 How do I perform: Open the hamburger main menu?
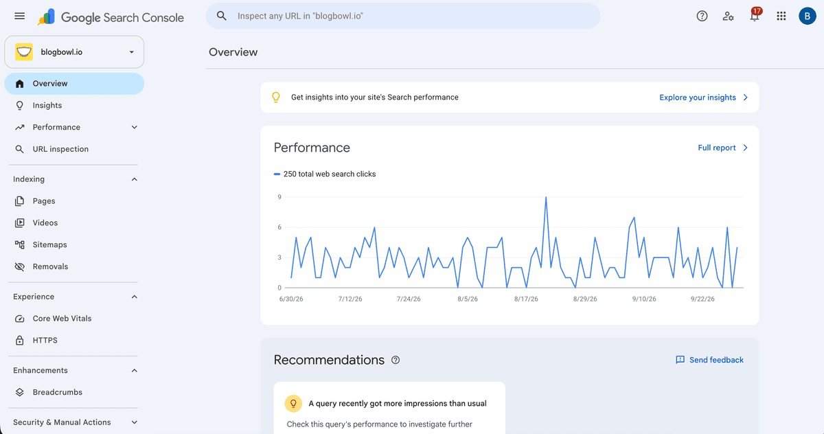pyautogui.click(x=19, y=16)
